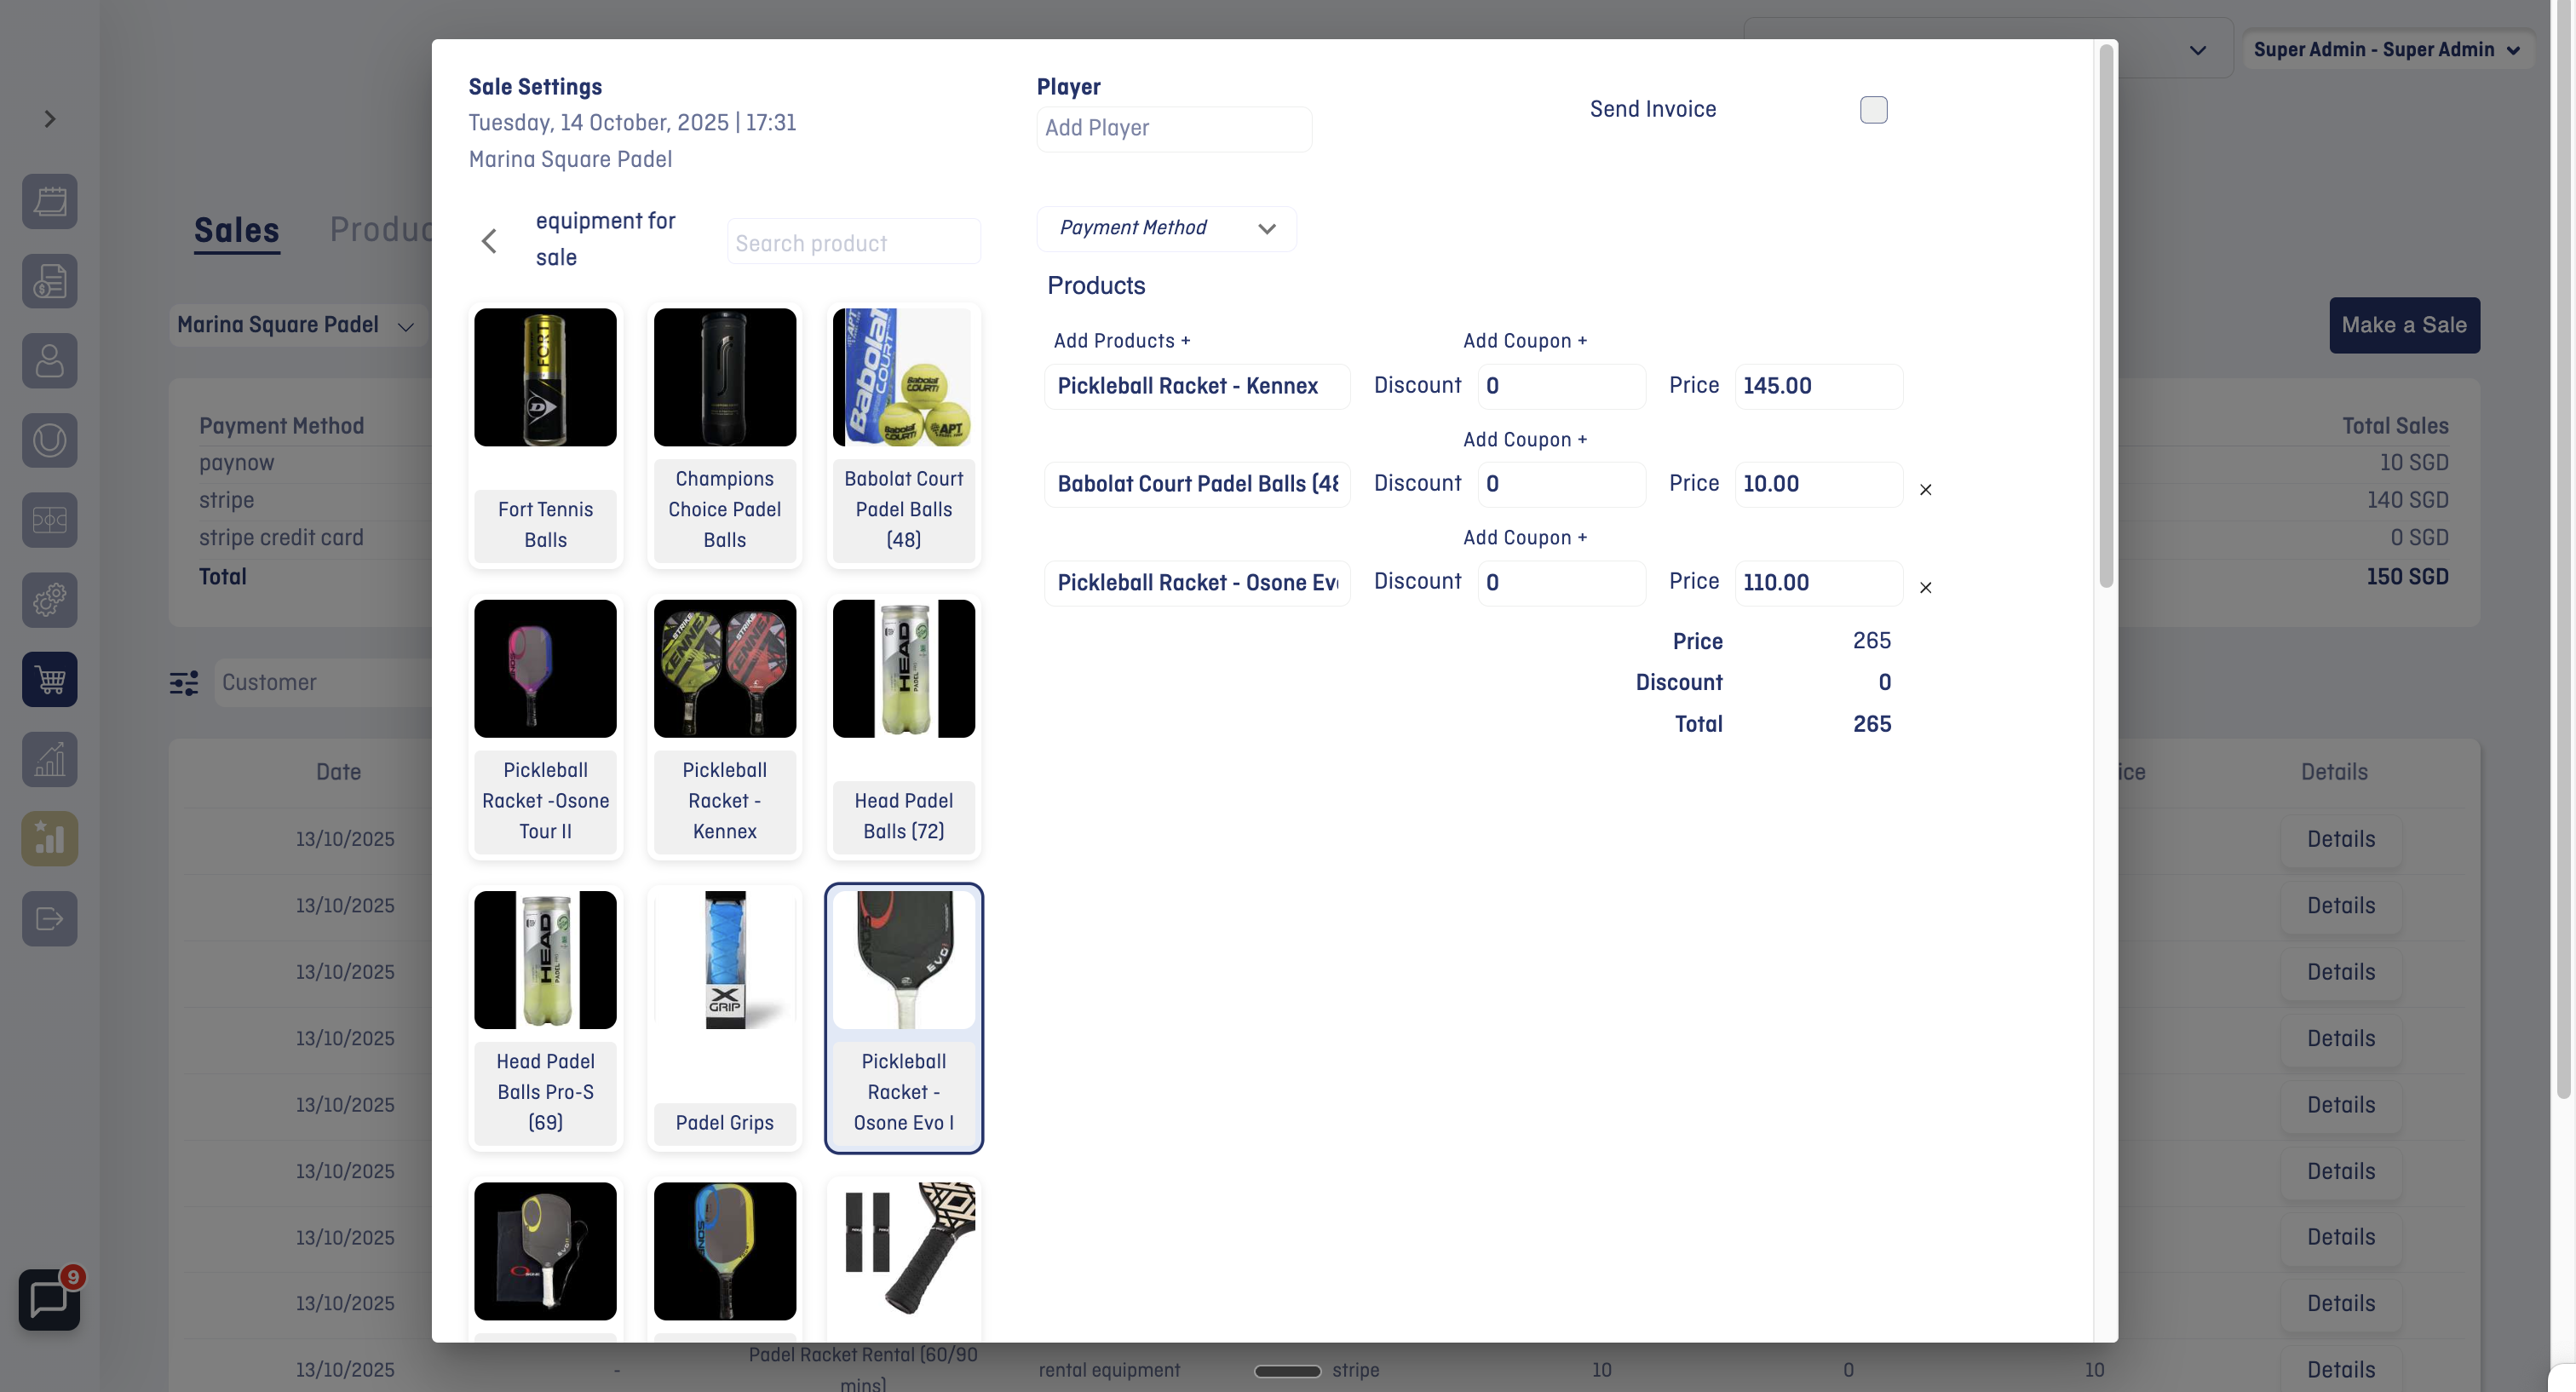Open the customers icon in sidebar
Screen dimensions: 2576x1392
pyautogui.click(x=49, y=361)
